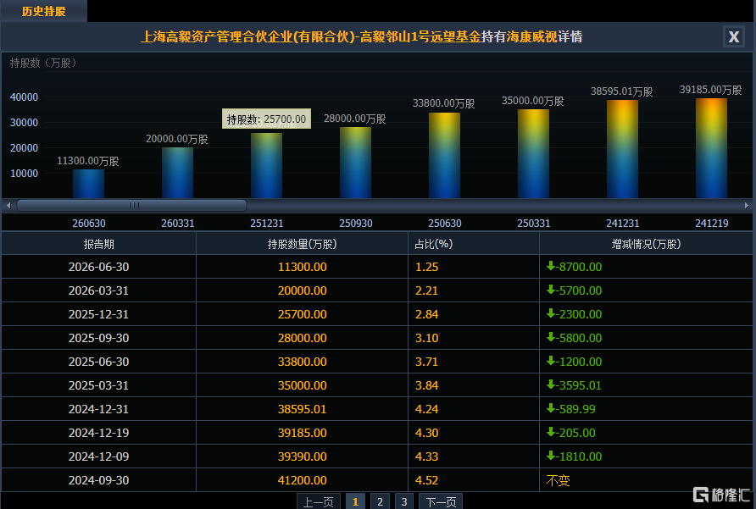
Task: Click the 241219 axis label
Action: [x=712, y=224]
